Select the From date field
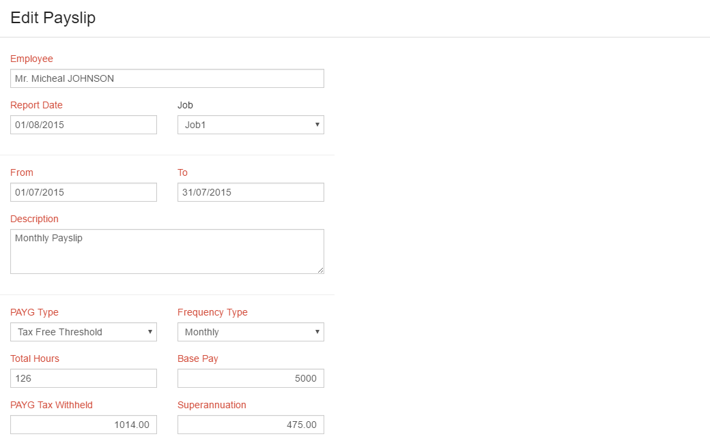The height and width of the screenshot is (443, 710). point(83,192)
